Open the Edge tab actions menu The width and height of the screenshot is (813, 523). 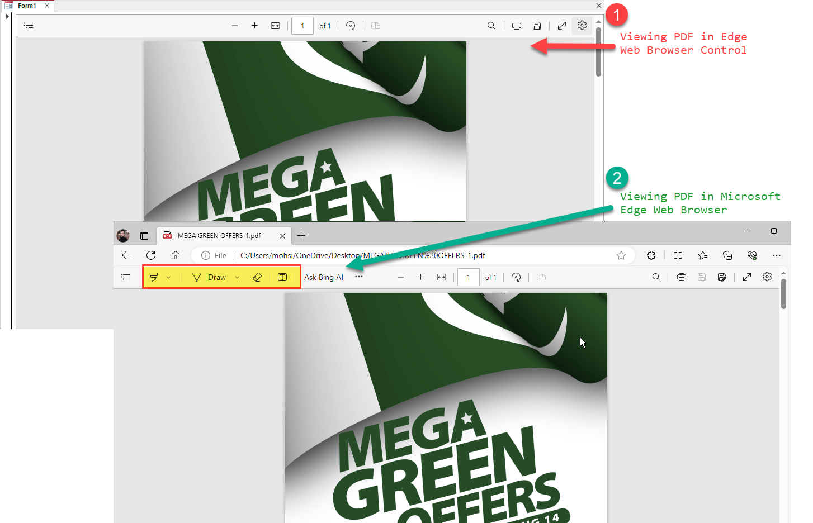(x=144, y=236)
